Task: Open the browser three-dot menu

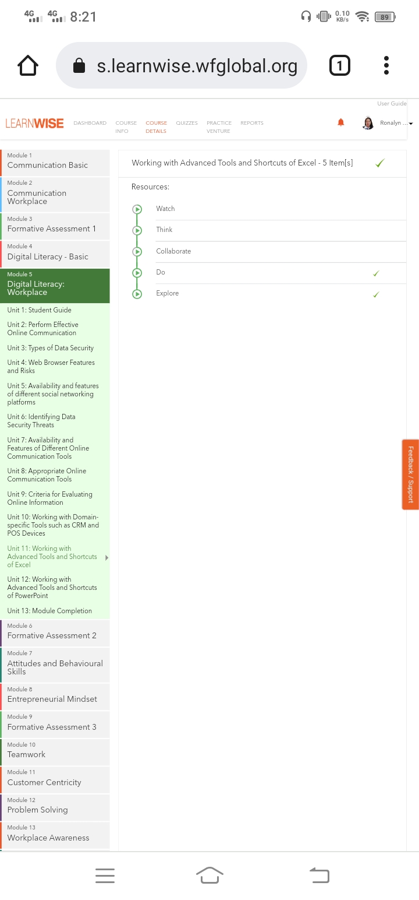Action: point(386,66)
